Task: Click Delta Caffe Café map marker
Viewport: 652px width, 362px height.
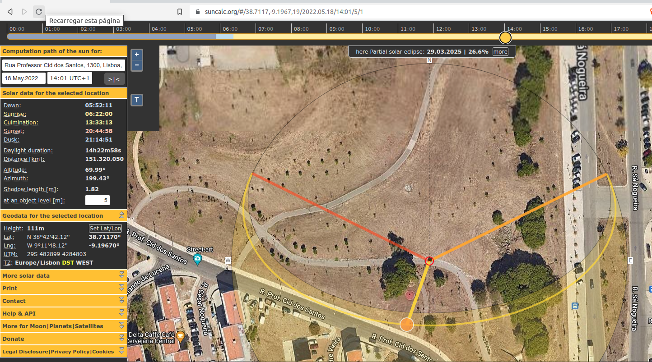Action: point(181,336)
